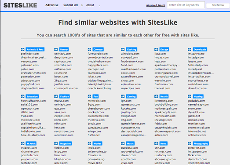
Task: Click arrow icon beside Hosting category
Action: click(x=190, y=96)
